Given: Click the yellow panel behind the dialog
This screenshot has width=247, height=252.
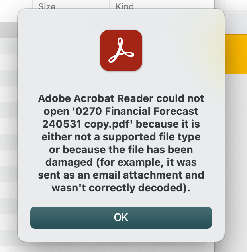Looking at the screenshot, I should click(236, 54).
